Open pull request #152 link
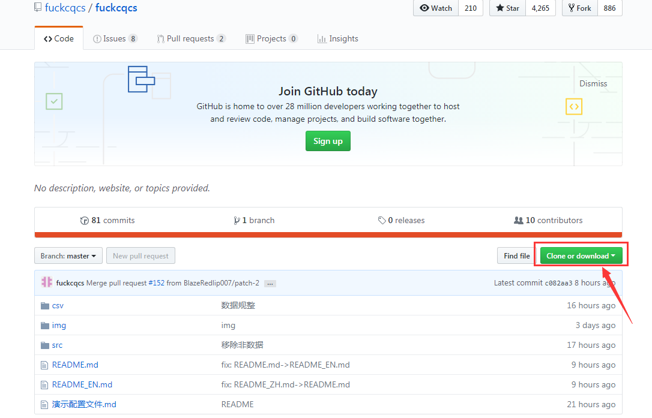This screenshot has width=652, height=418. point(156,283)
